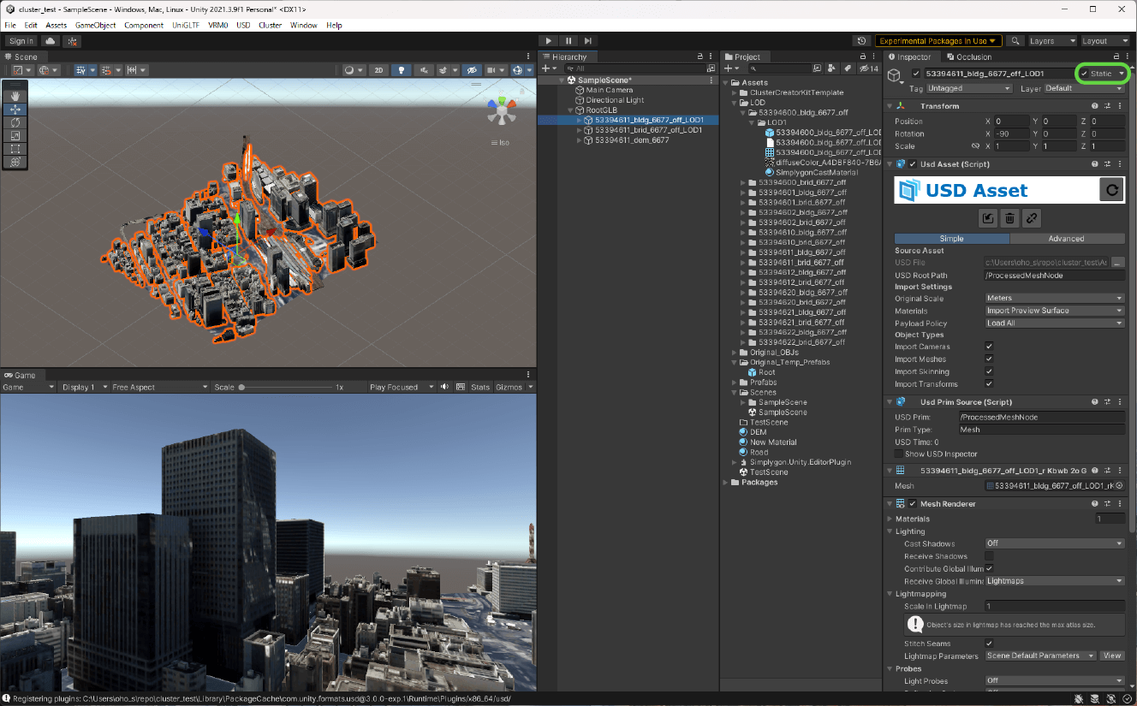Uncheck Import Meshes checkbox

[x=989, y=359]
